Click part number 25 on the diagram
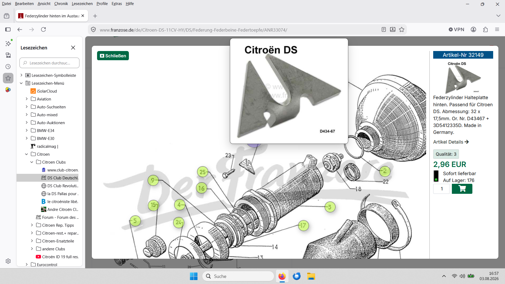Viewport: 505px width, 284px height. click(203, 172)
